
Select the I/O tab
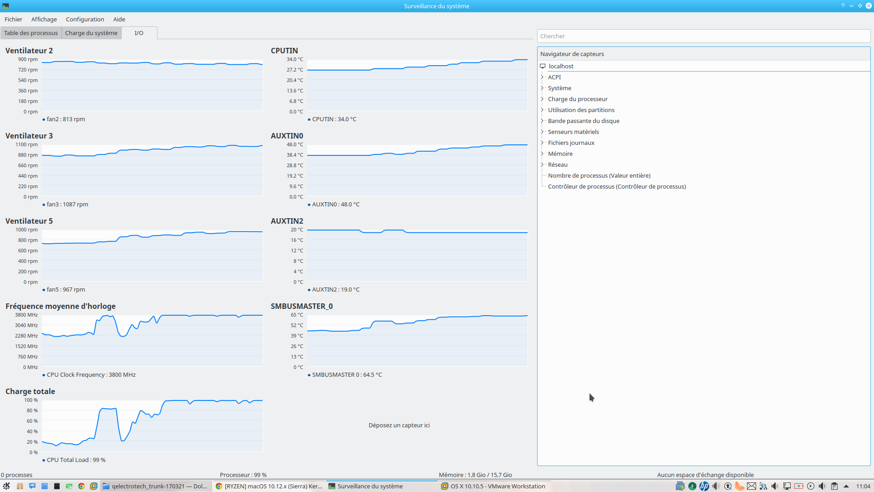coord(139,33)
